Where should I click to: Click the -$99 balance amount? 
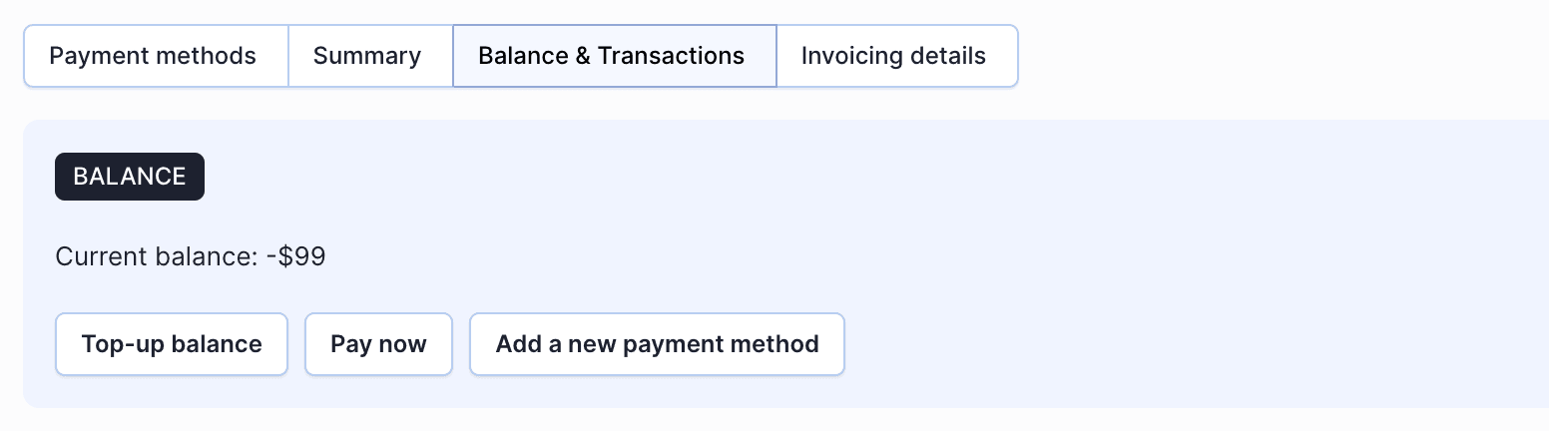296,256
